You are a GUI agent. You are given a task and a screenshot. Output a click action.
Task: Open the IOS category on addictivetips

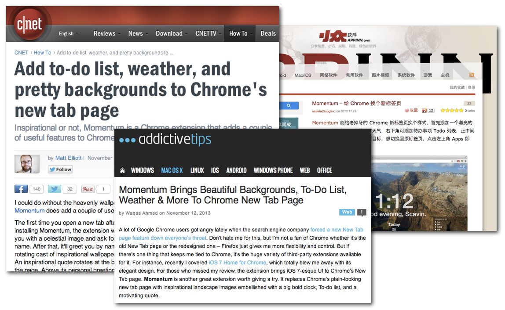pos(215,170)
